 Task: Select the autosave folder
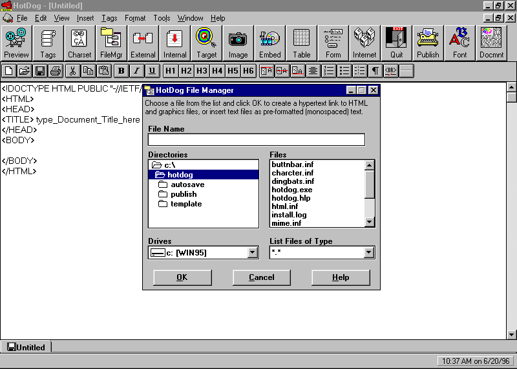click(204, 184)
